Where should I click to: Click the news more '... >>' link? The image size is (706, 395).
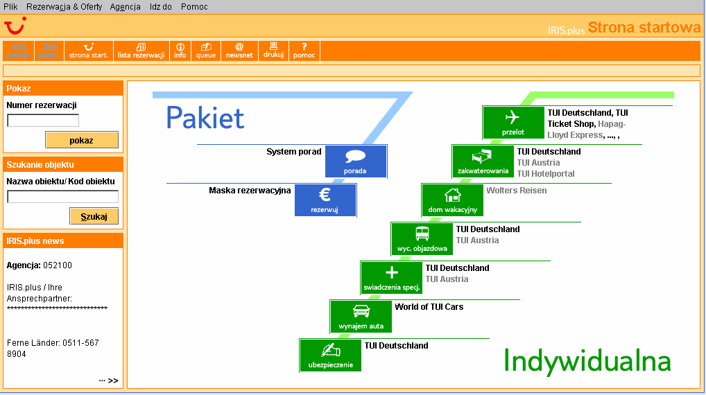coord(108,380)
